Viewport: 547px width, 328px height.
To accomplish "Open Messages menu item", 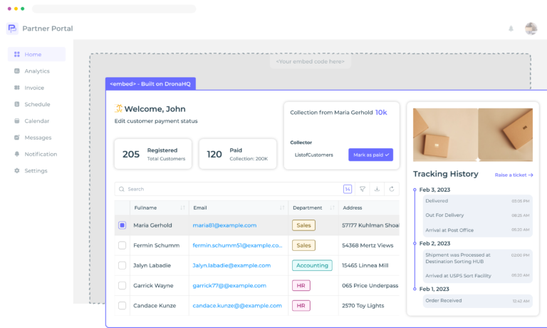I will (x=36, y=138).
